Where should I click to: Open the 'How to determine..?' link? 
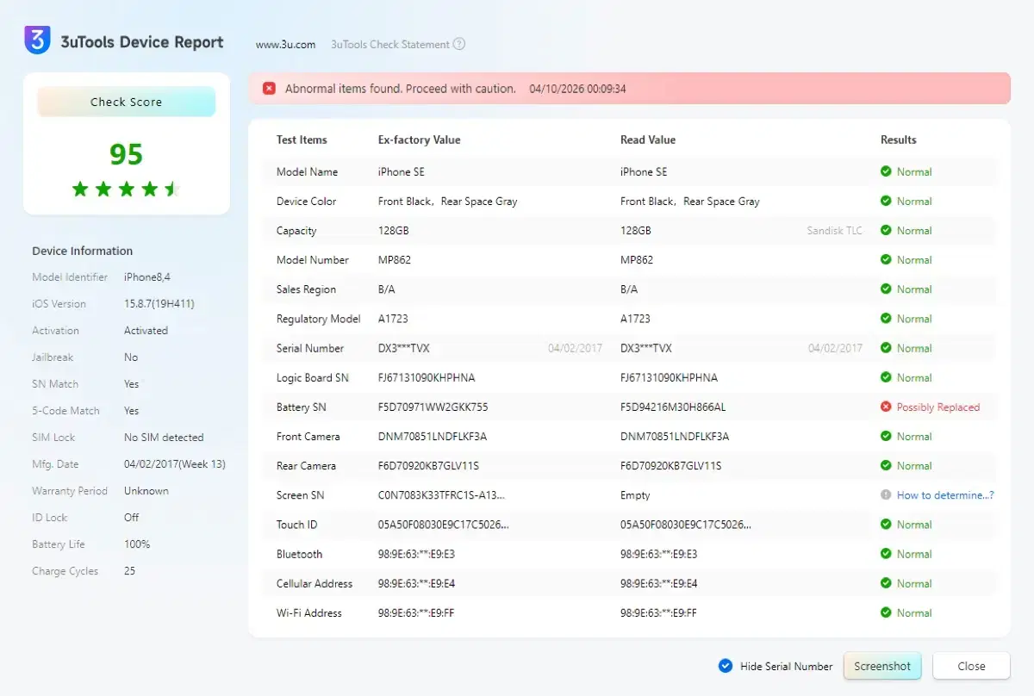coord(945,495)
